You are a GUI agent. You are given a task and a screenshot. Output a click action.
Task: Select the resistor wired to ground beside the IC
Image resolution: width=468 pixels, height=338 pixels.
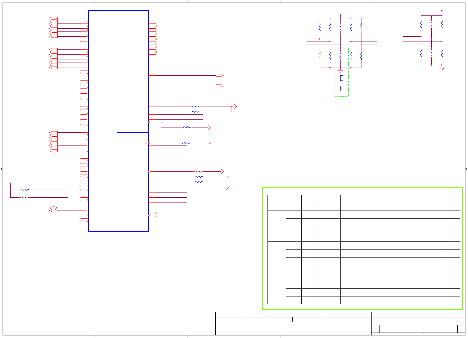[199, 182]
